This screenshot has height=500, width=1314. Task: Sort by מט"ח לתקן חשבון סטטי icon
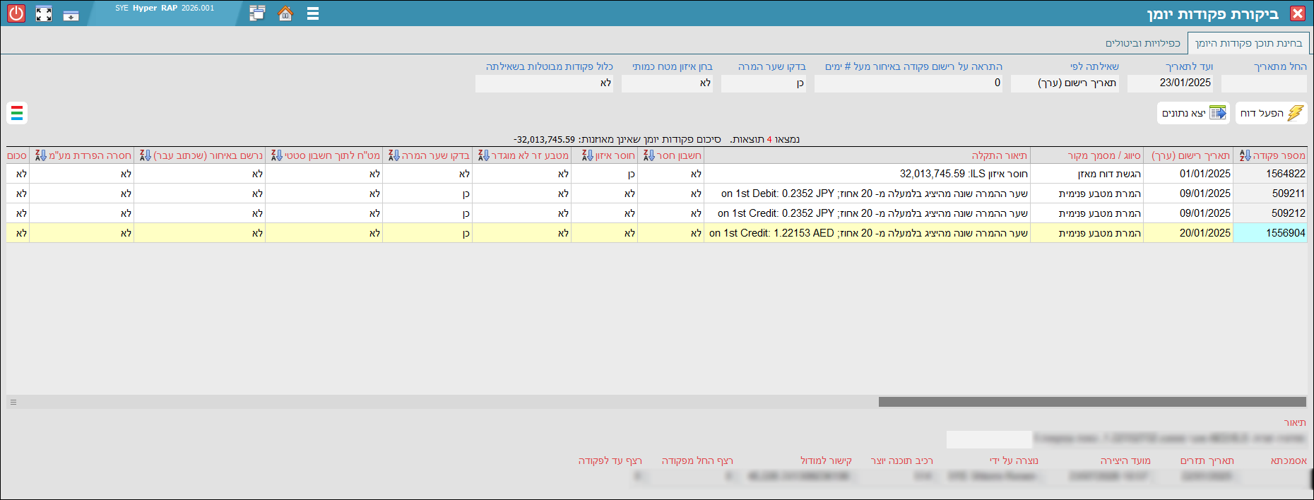pos(277,155)
